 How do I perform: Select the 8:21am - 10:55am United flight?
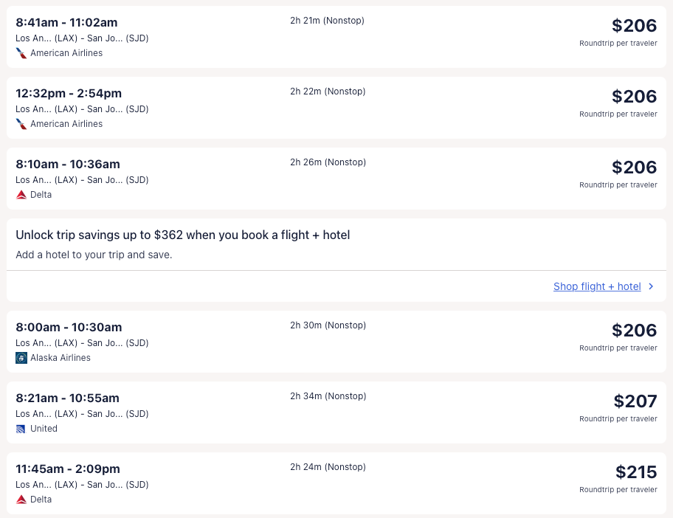[x=67, y=398]
